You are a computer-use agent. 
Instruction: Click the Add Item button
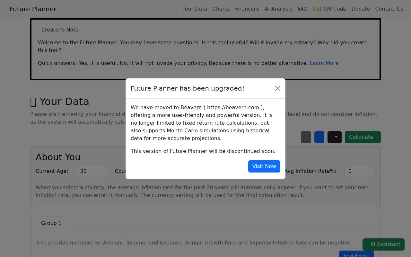point(356,254)
